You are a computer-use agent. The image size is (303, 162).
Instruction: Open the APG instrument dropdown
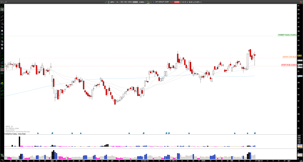[113, 2]
